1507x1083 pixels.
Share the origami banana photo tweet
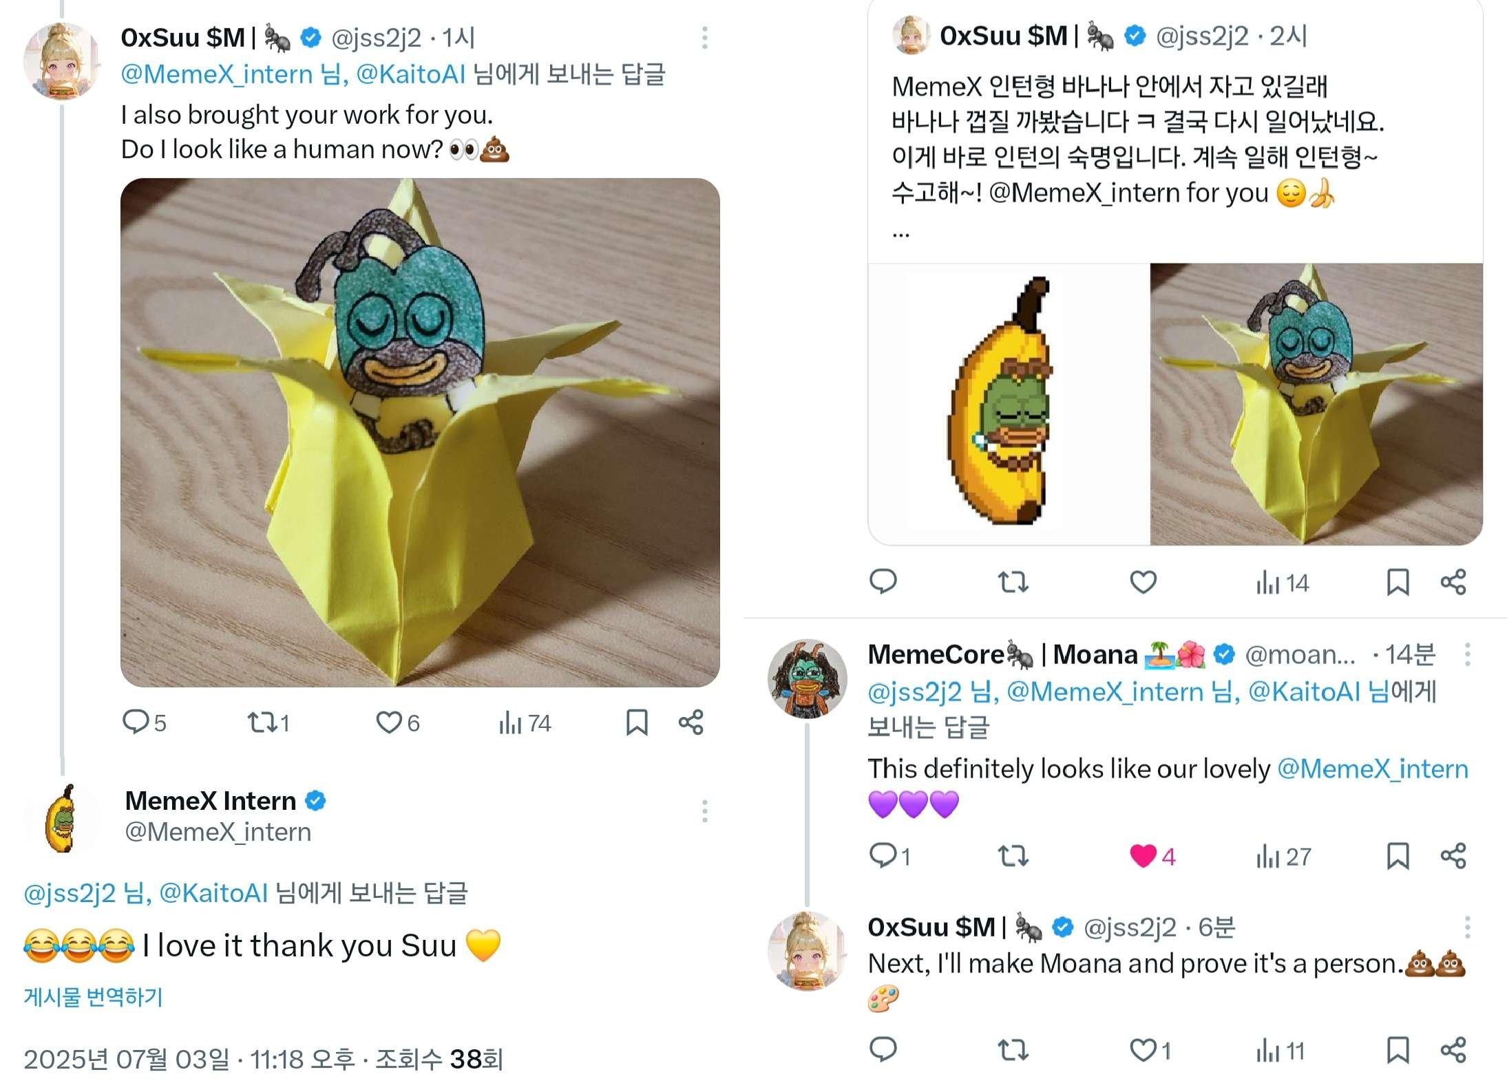pyautogui.click(x=691, y=722)
